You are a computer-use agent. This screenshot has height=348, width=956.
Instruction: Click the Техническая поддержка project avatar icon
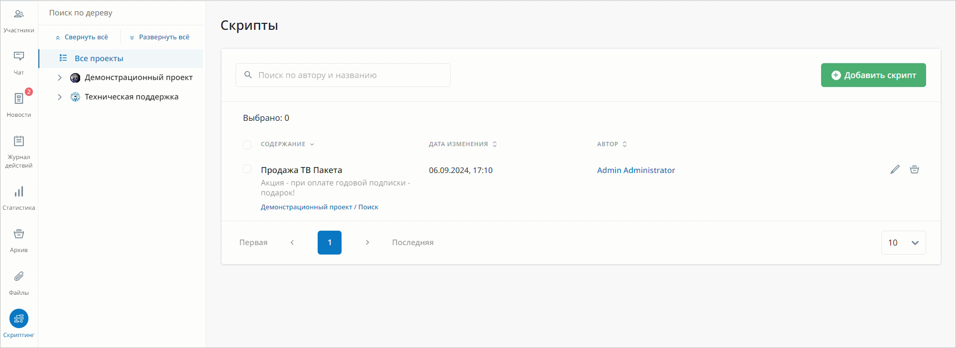(75, 97)
